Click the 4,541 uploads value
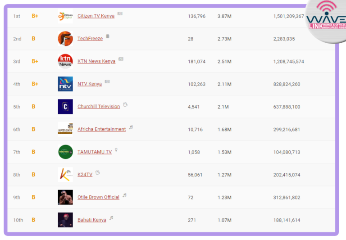Image resolution: width=346 pixels, height=240 pixels. click(x=194, y=107)
